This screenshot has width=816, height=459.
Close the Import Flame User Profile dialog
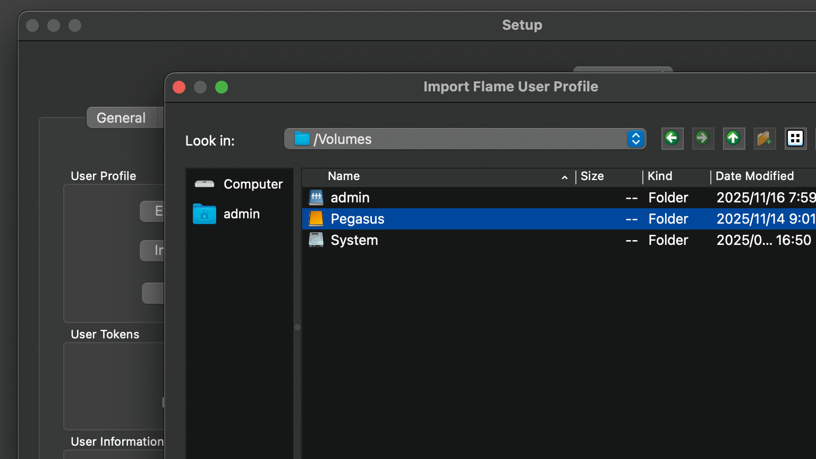click(x=180, y=87)
